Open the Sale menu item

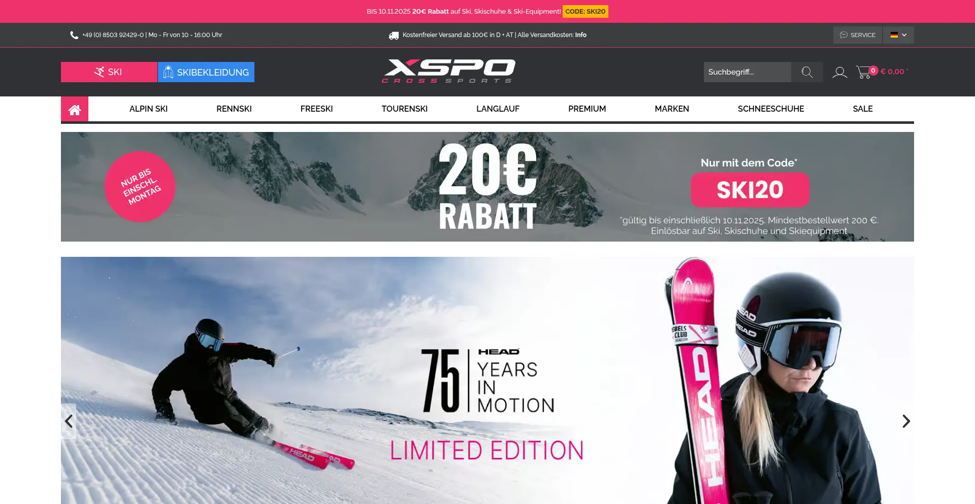click(863, 109)
